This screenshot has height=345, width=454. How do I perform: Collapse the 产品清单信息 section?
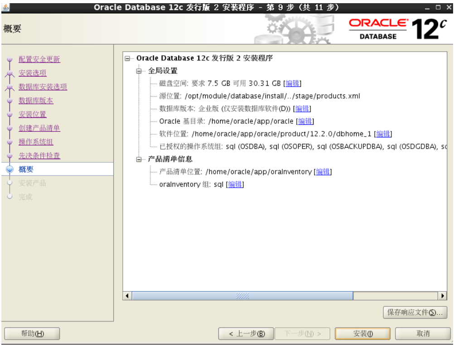pyautogui.click(x=139, y=159)
